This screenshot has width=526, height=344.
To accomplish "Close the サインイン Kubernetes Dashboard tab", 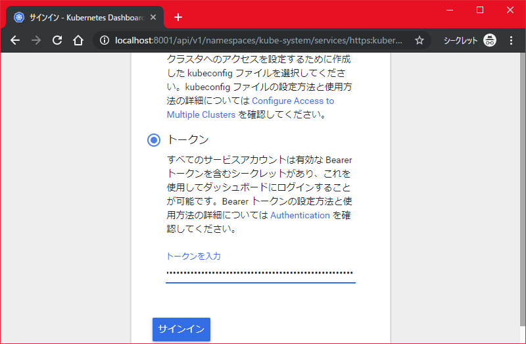I will click(x=153, y=17).
